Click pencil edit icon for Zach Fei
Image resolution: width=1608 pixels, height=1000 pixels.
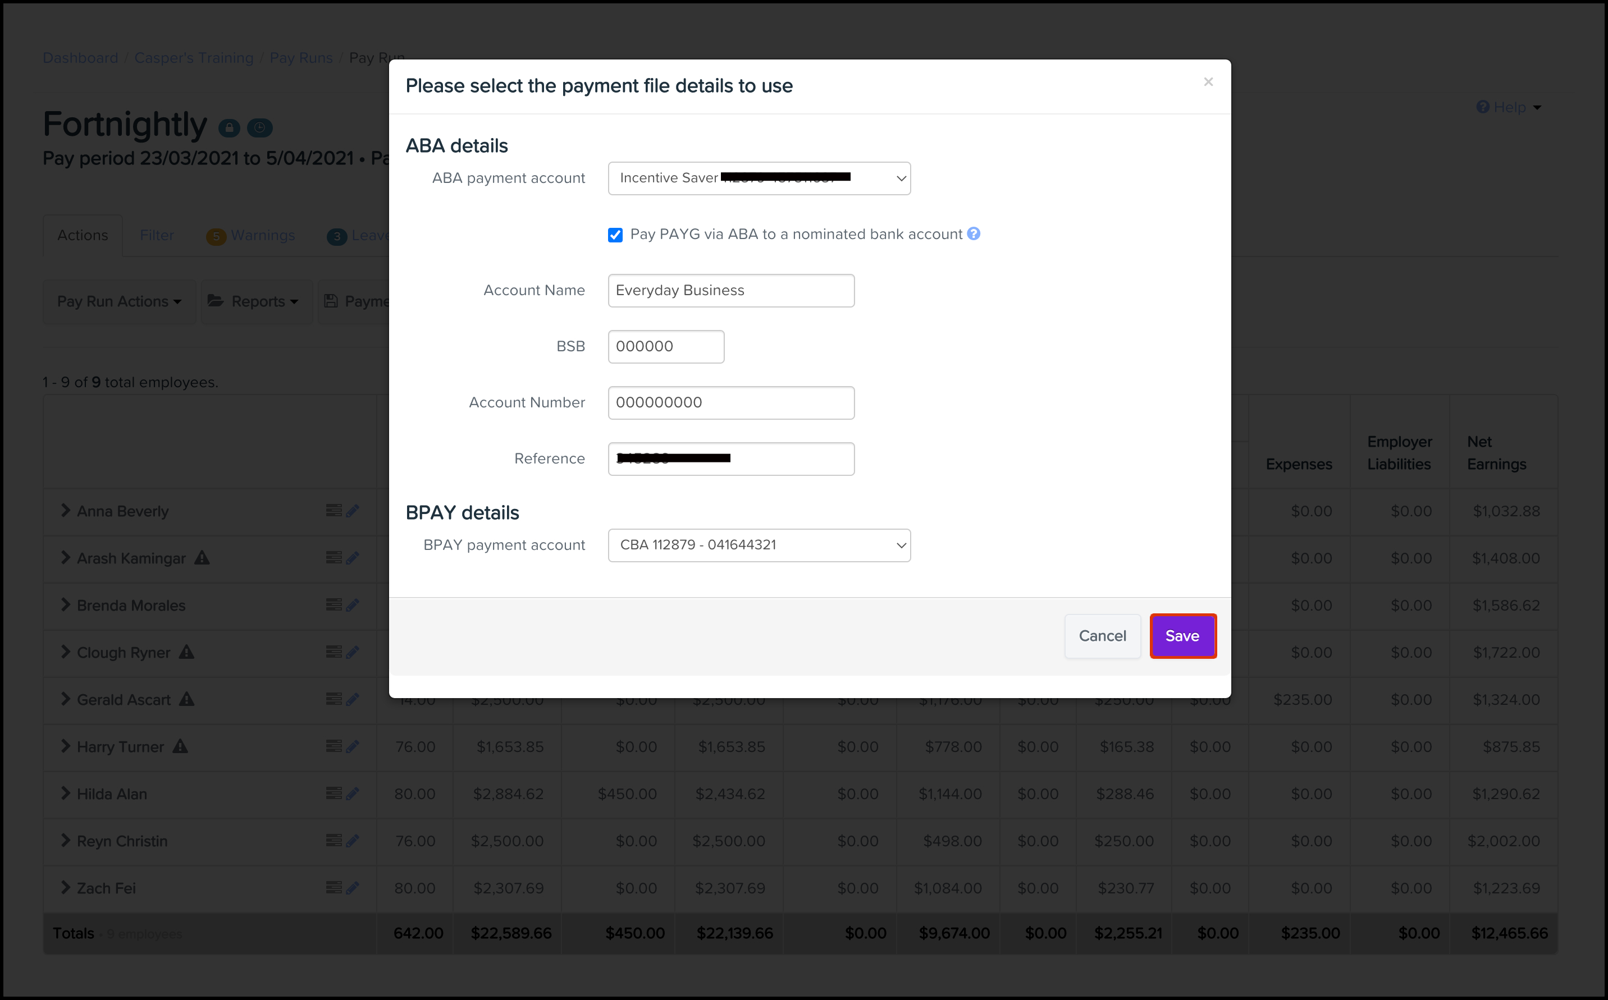click(x=353, y=888)
